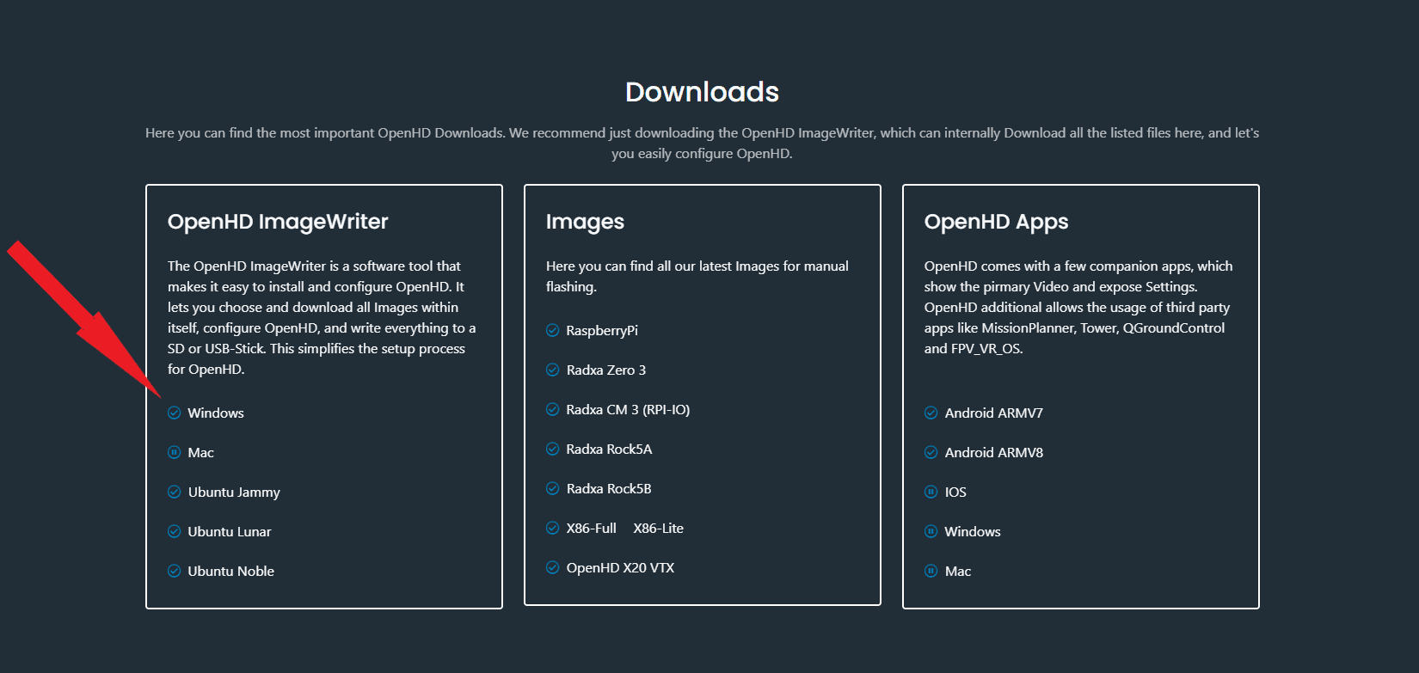Image resolution: width=1419 pixels, height=673 pixels.
Task: Open the Radxa CM 3 (RPI-IO) image
Action: pos(628,409)
